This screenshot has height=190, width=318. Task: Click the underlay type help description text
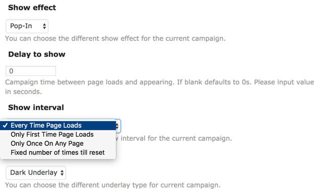(x=112, y=185)
